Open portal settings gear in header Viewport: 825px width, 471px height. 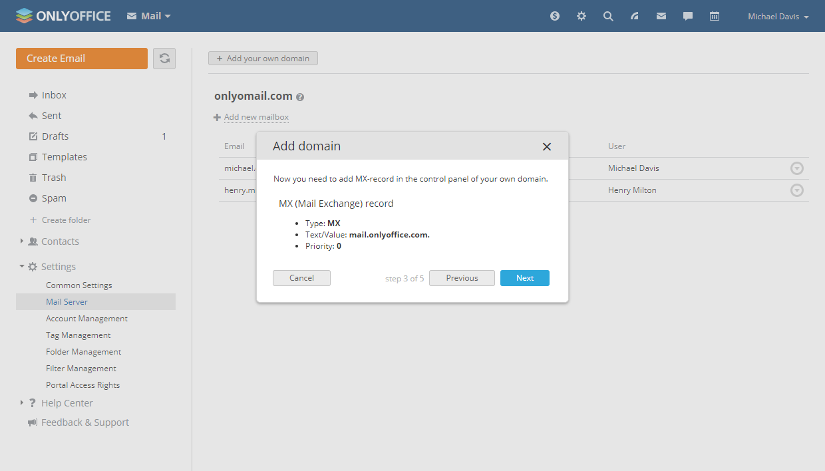[x=581, y=16]
